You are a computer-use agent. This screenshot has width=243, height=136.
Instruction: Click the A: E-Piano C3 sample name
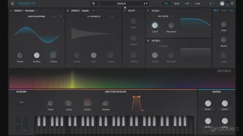tap(94, 16)
